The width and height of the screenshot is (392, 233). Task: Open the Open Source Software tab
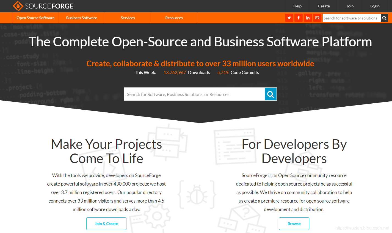[35, 18]
